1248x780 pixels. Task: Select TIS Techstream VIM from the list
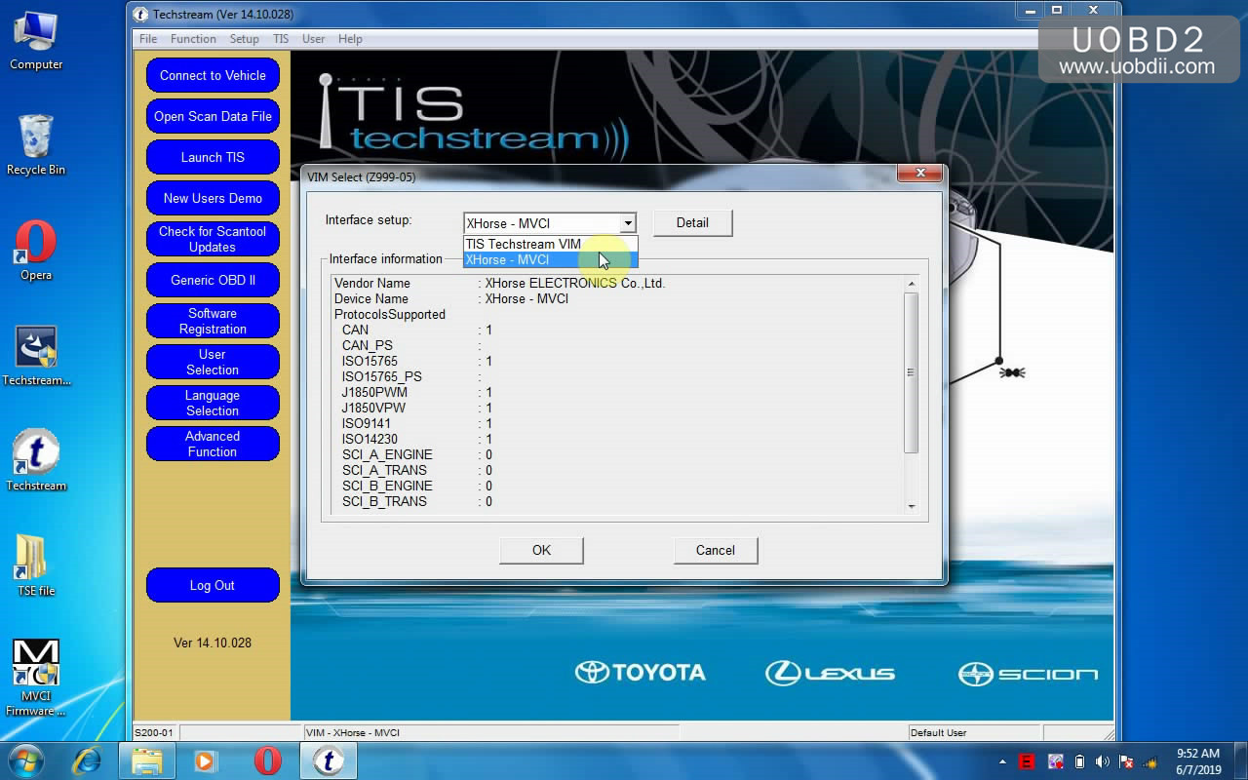click(x=551, y=244)
